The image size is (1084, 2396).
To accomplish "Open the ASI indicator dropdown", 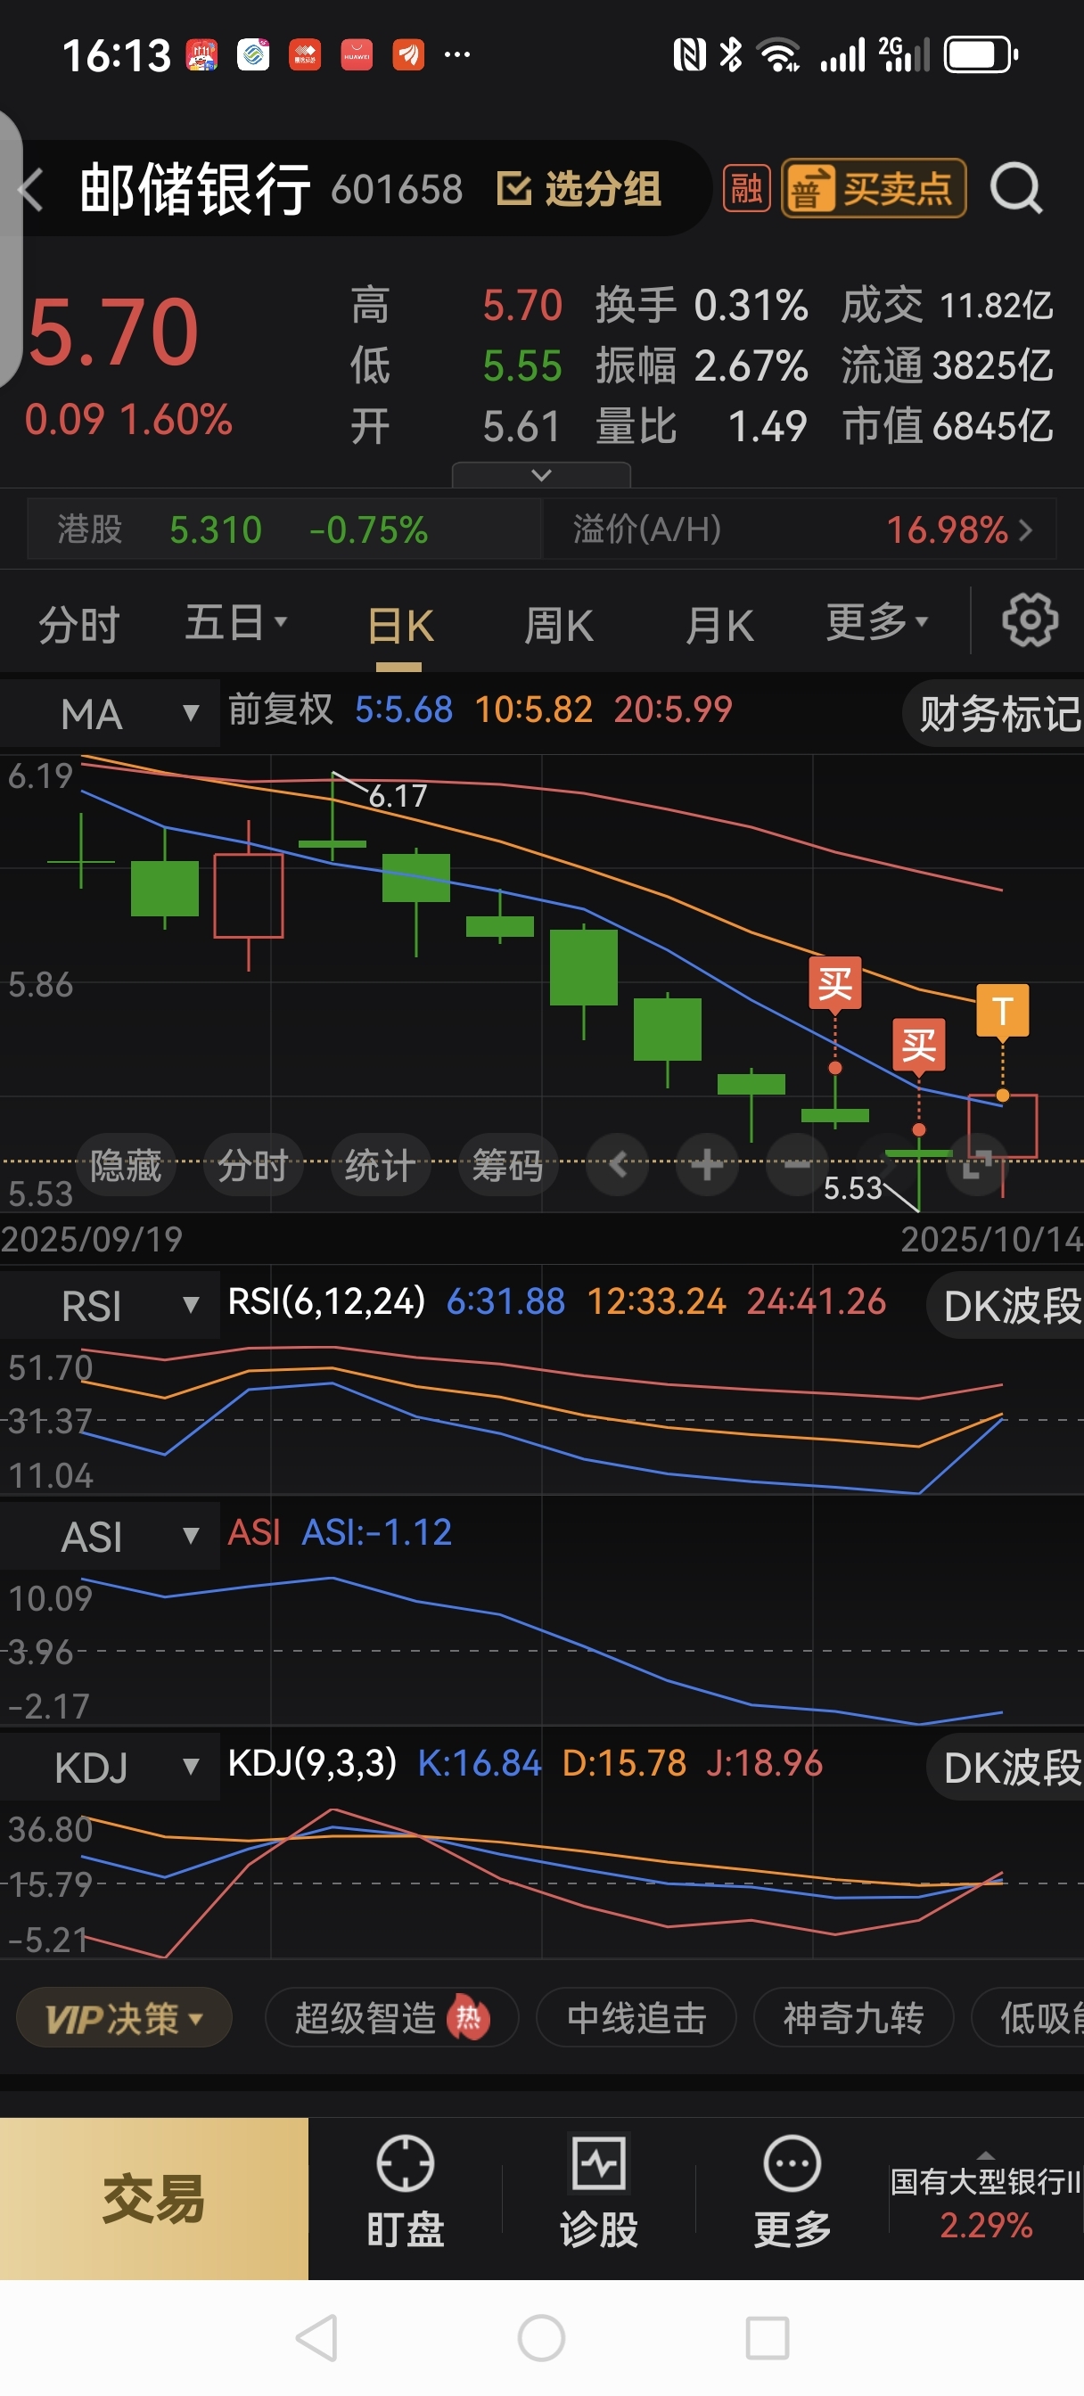I will [110, 1536].
